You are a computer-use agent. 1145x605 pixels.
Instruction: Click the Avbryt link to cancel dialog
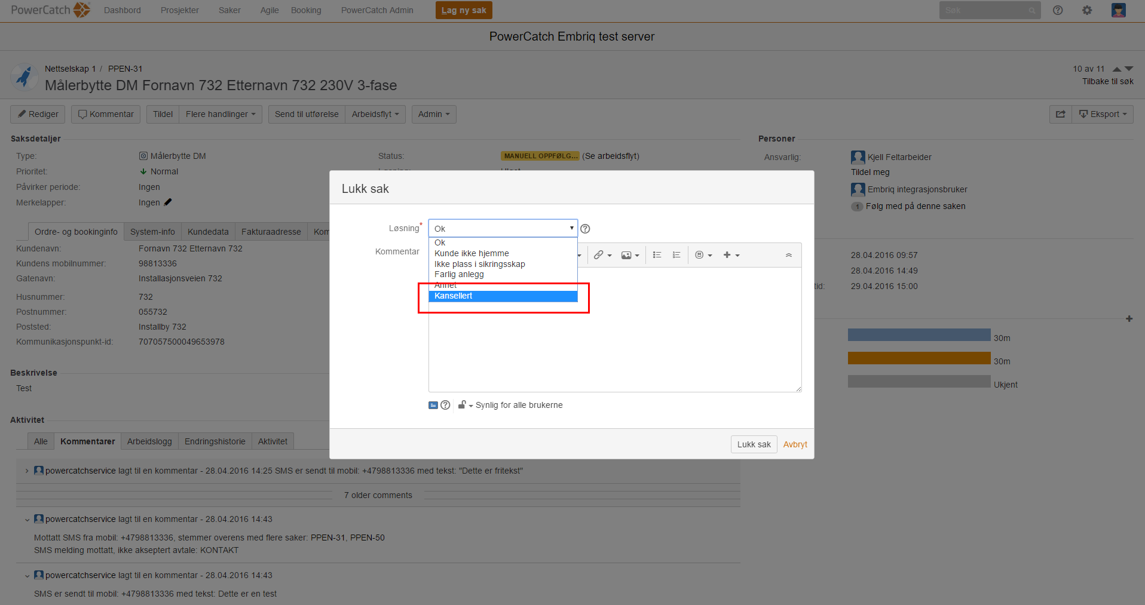click(795, 444)
